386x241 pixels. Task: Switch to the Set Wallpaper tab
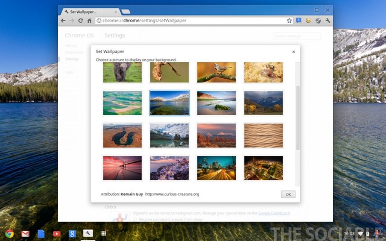pos(90,12)
